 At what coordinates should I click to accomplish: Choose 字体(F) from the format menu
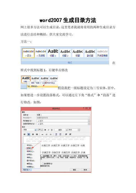point(30,145)
